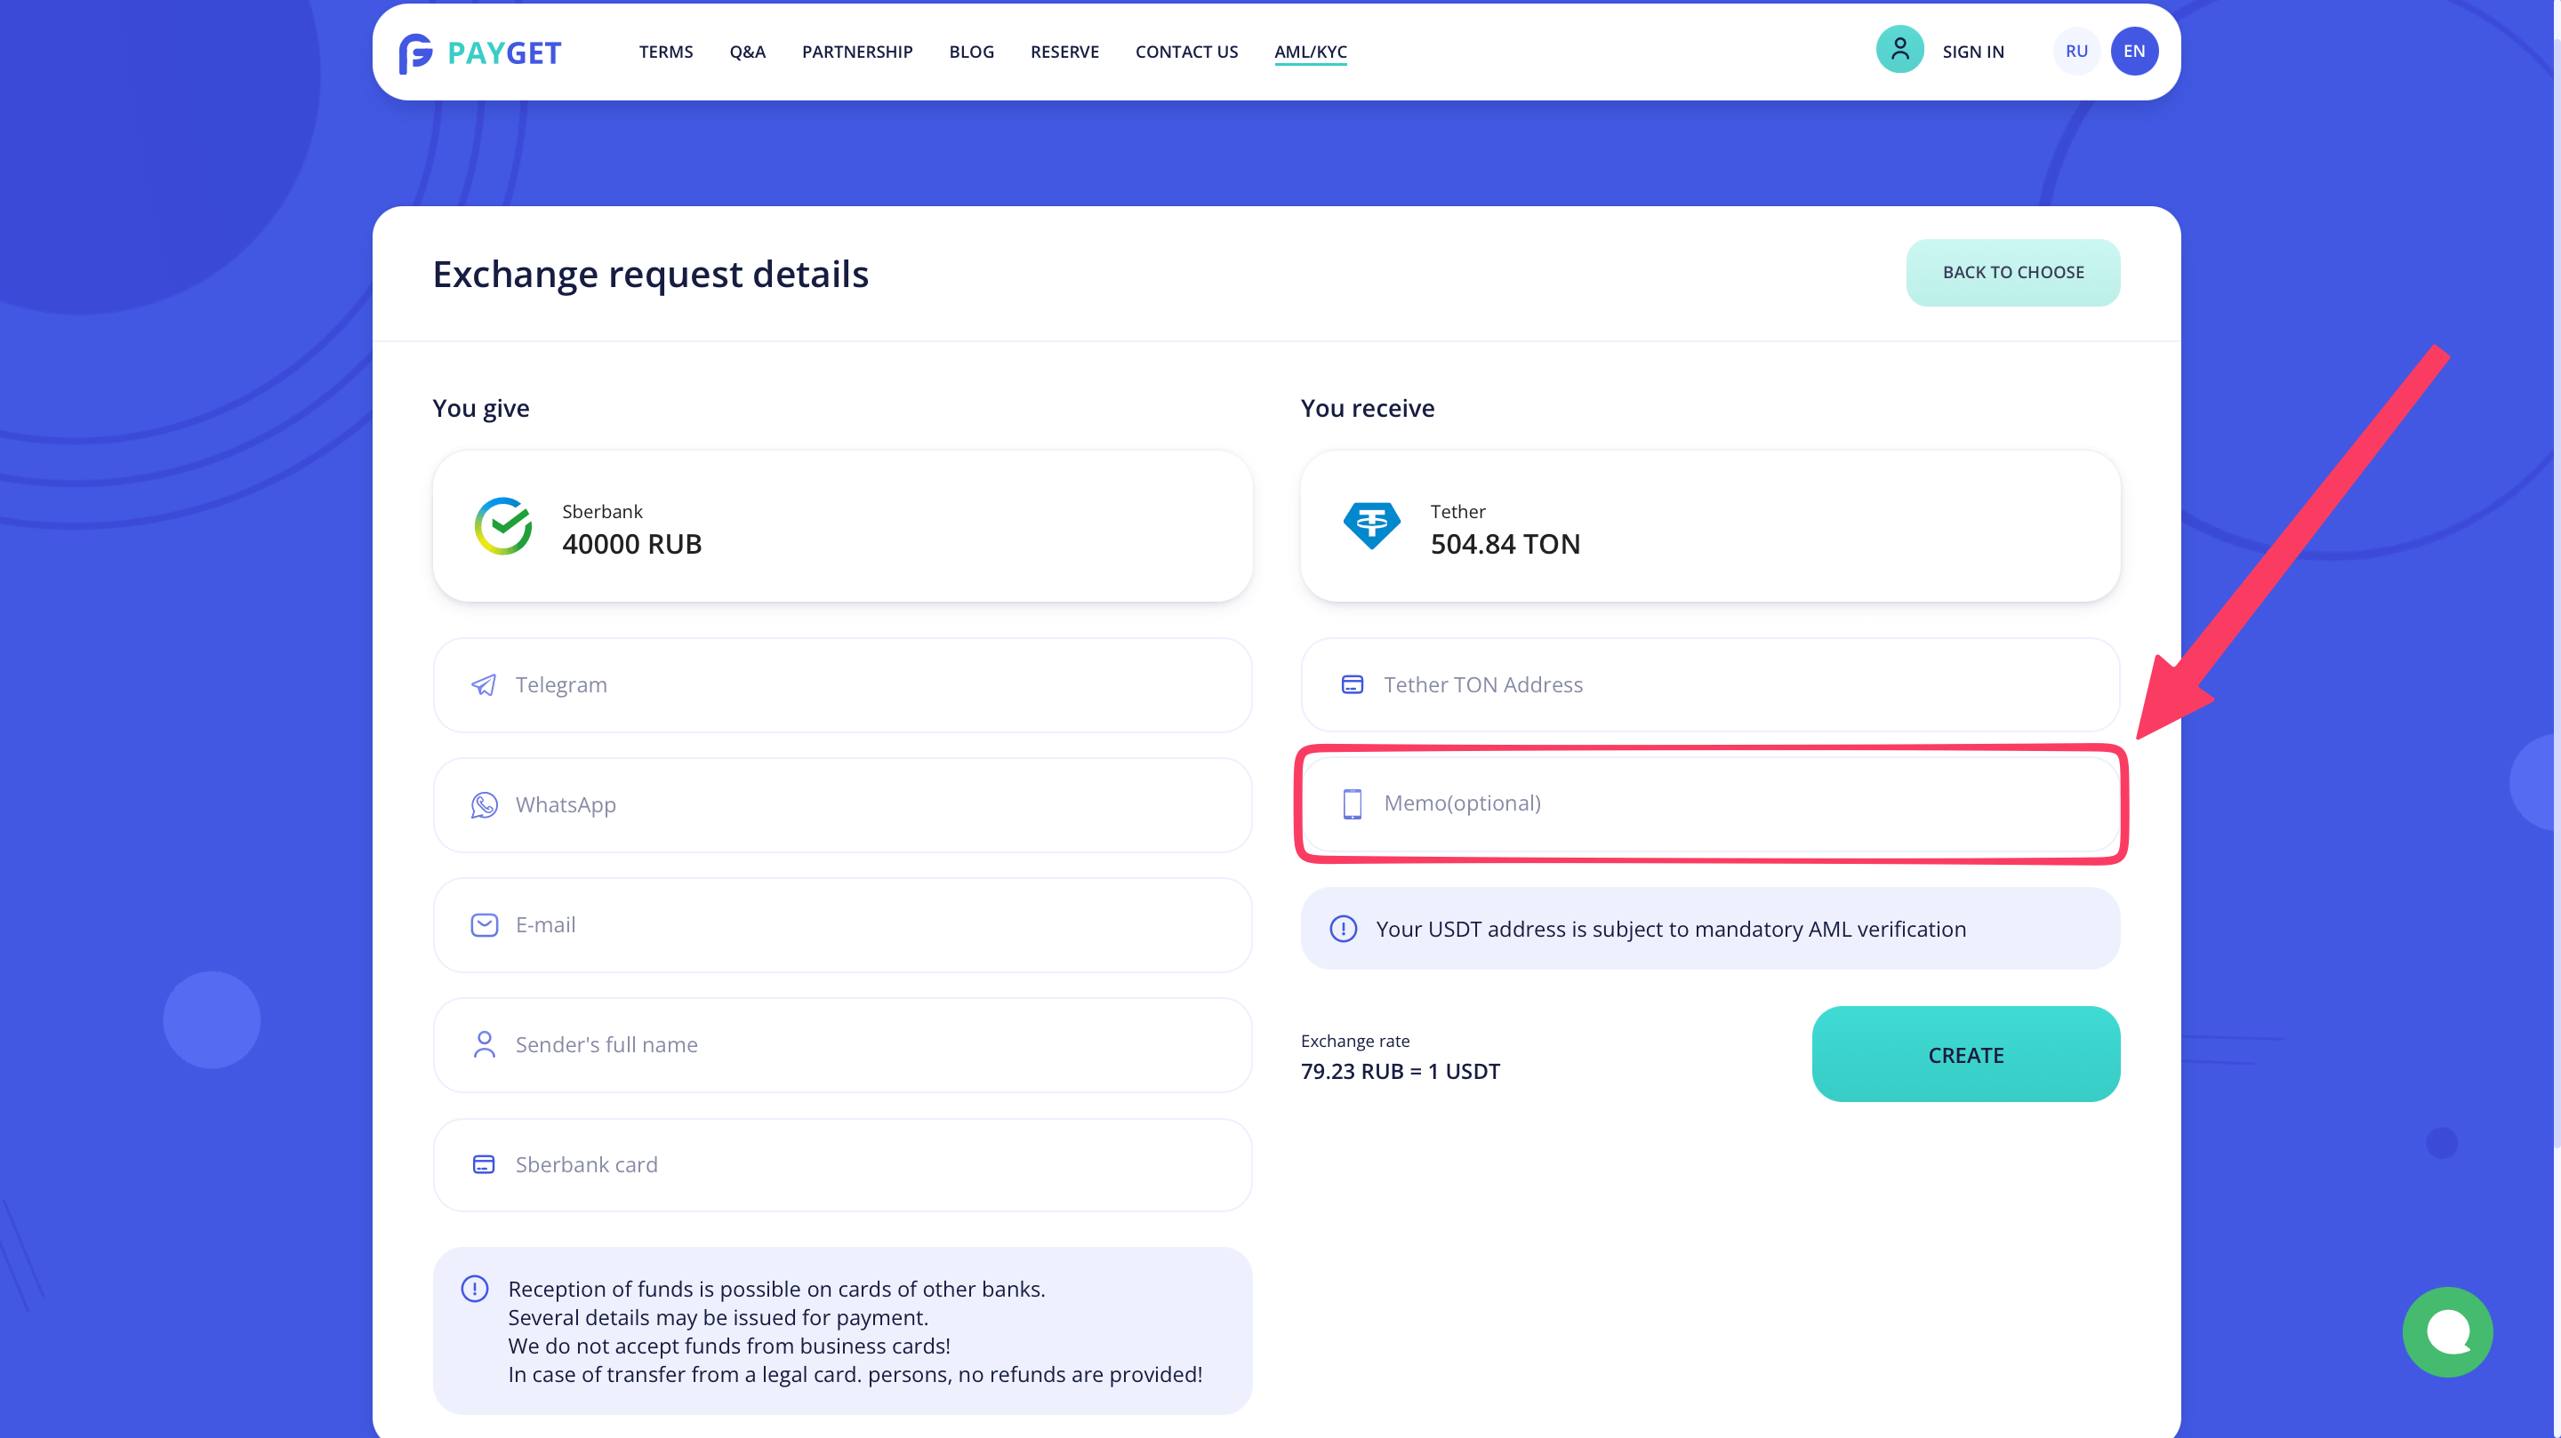2561x1438 pixels.
Task: Click the WhatsApp field icon
Action: [483, 805]
